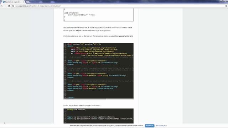Image resolution: width=228 pixels, height=128 pixels.
Task: Select the ClassPathXmlApplicationContext import line
Action: click(x=100, y=119)
